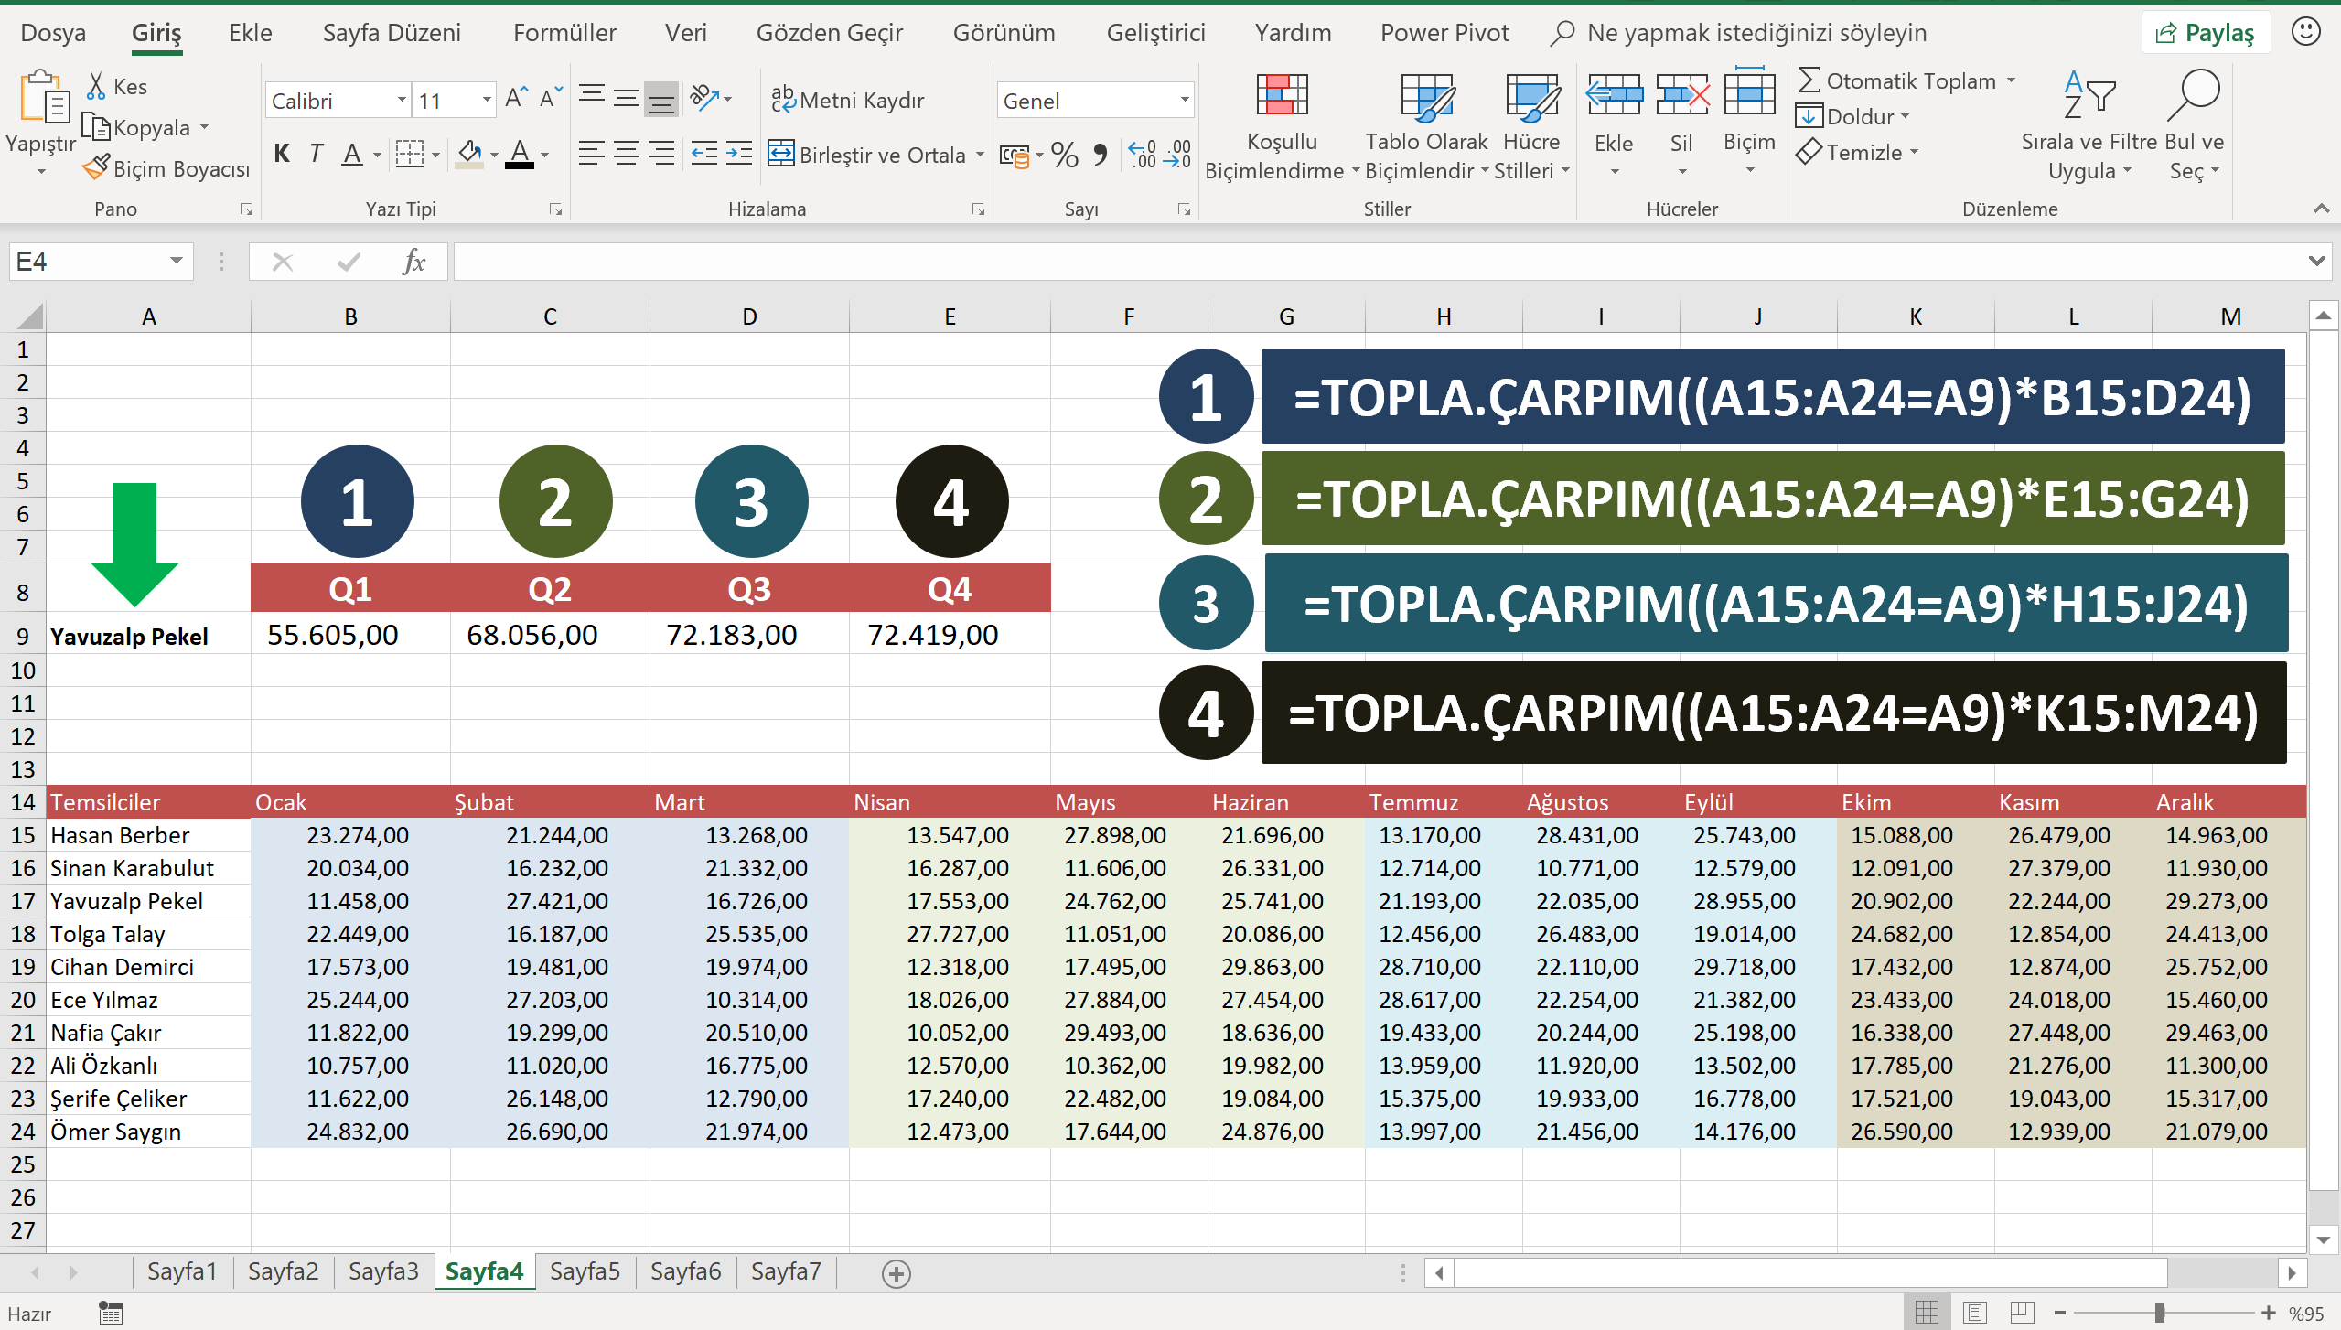Cut selection with the Kes scissors icon
Image resolution: width=2341 pixels, height=1330 pixels.
(98, 85)
